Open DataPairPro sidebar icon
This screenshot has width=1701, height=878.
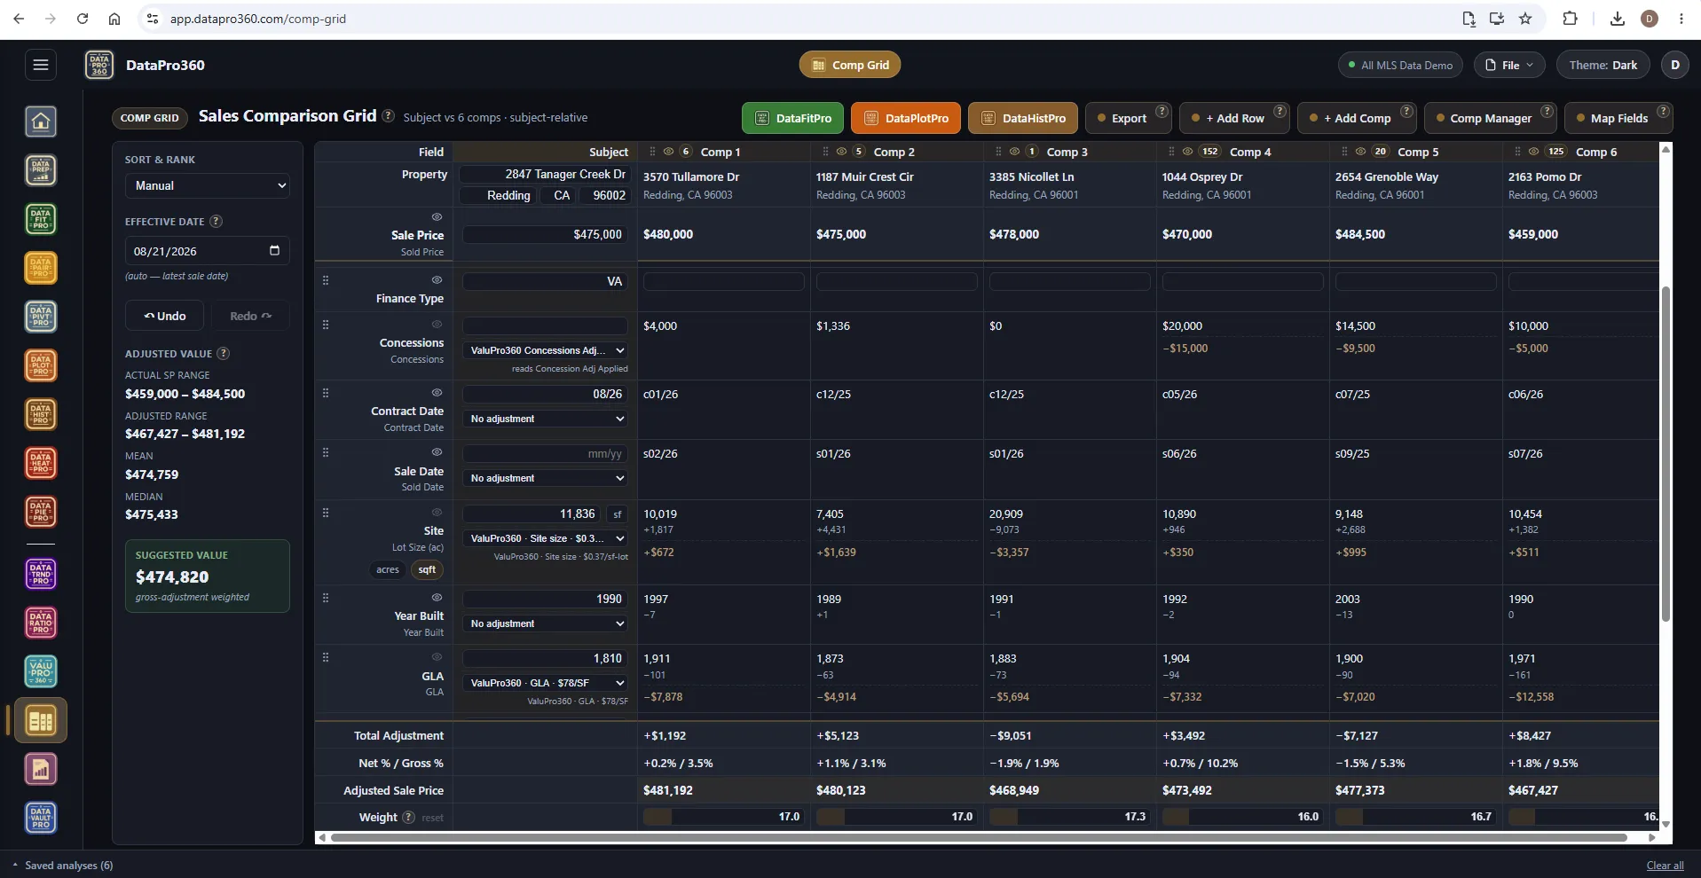pyautogui.click(x=41, y=268)
